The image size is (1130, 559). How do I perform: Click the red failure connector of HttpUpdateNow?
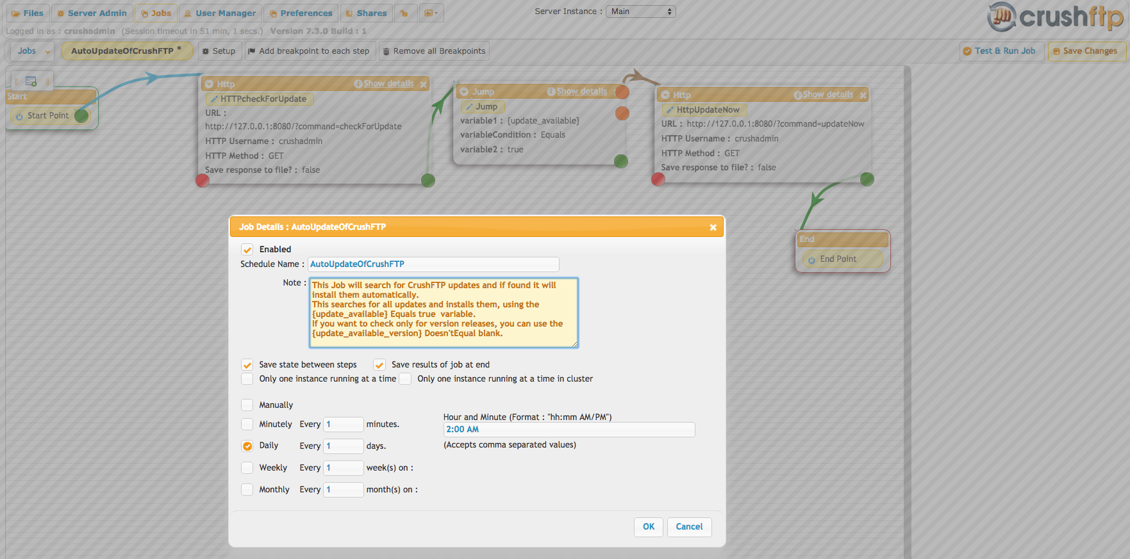[658, 179]
